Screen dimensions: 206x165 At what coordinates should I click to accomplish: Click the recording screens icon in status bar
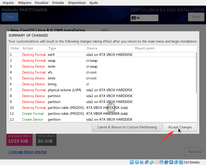pos(166,162)
